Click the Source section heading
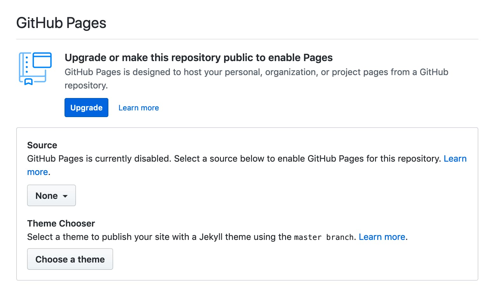The height and width of the screenshot is (294, 492). tap(42, 145)
